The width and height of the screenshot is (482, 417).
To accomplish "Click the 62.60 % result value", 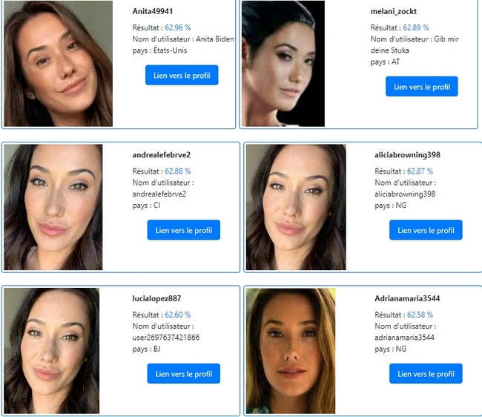I will pyautogui.click(x=178, y=315).
